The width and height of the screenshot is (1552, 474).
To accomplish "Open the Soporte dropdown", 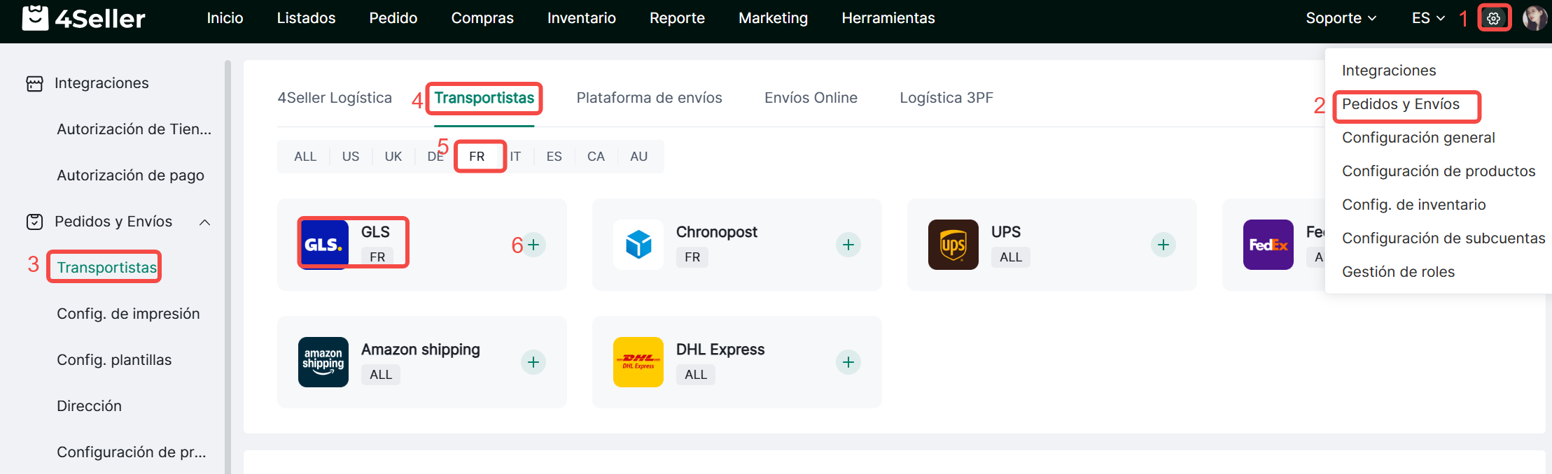I will point(1341,18).
